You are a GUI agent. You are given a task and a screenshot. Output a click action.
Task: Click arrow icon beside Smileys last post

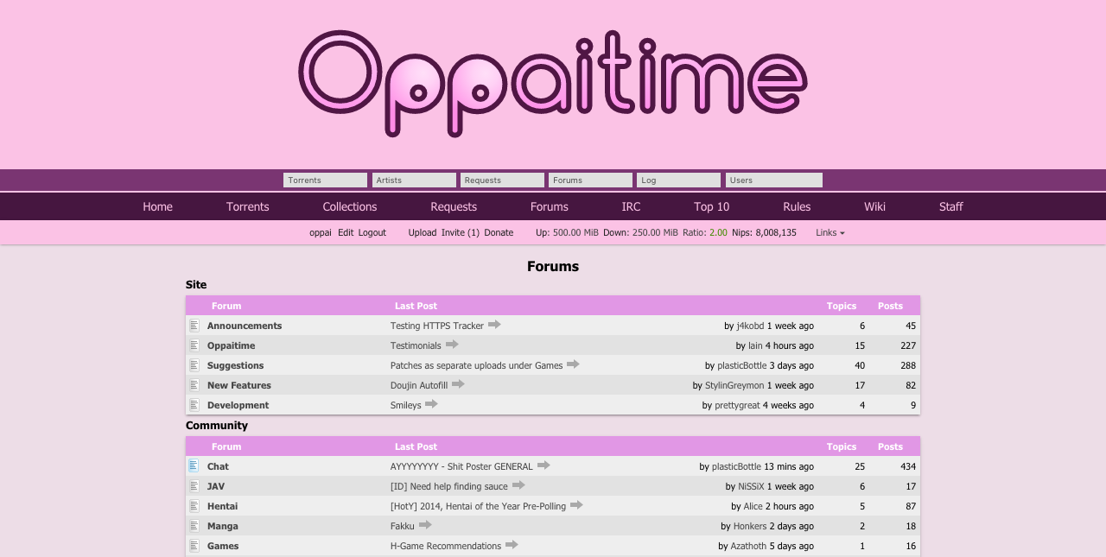431,404
